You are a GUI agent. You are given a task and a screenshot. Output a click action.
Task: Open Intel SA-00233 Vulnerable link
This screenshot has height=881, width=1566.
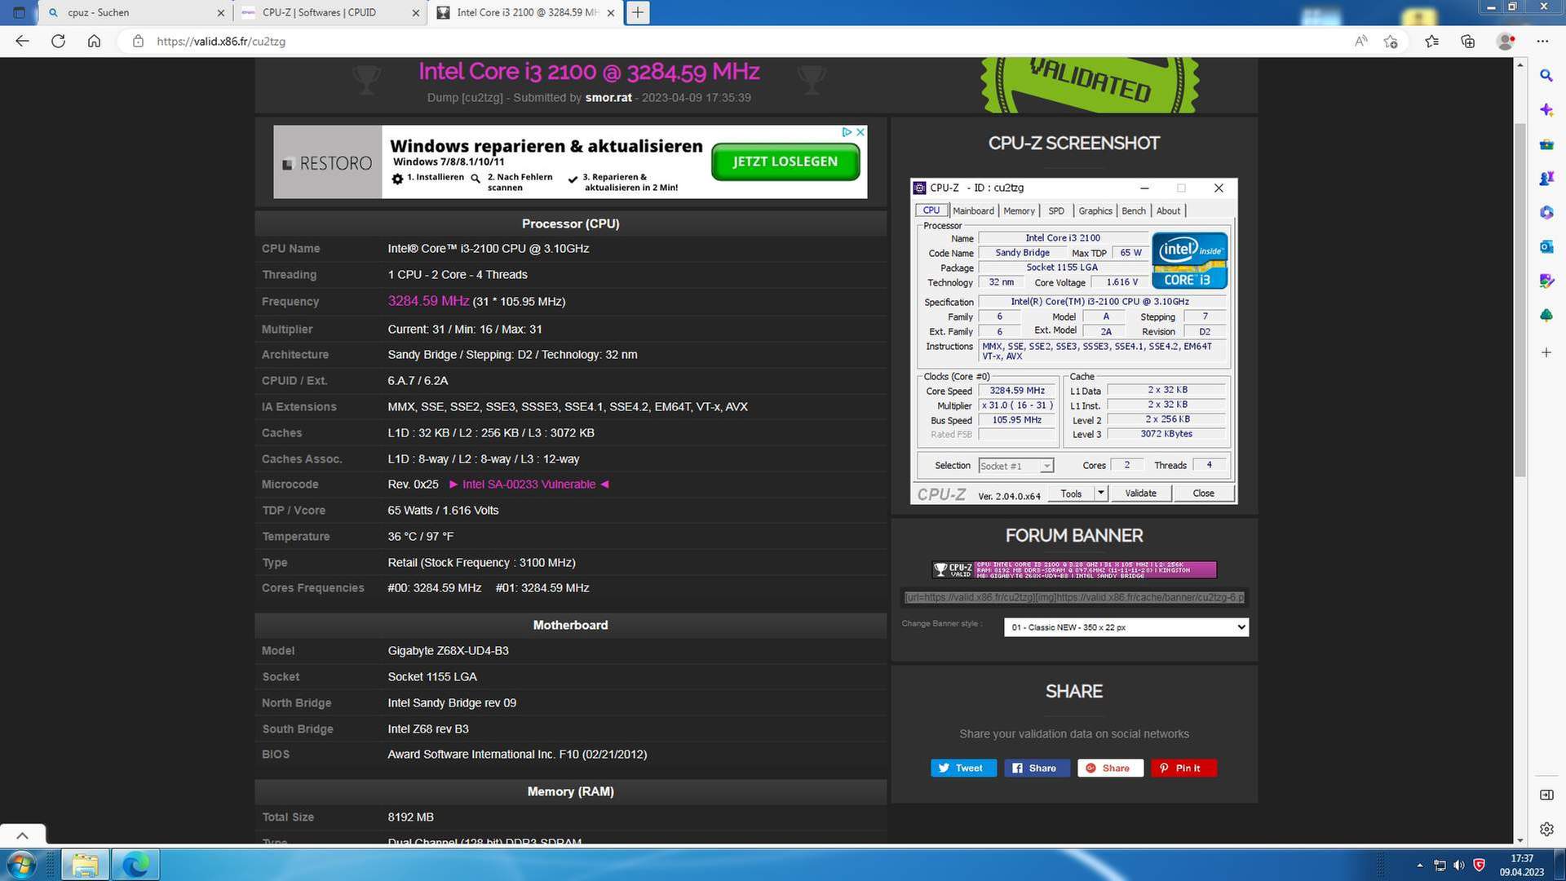click(x=529, y=484)
